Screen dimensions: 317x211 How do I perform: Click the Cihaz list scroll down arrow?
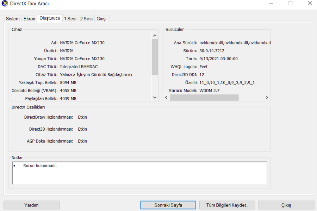coord(155,98)
